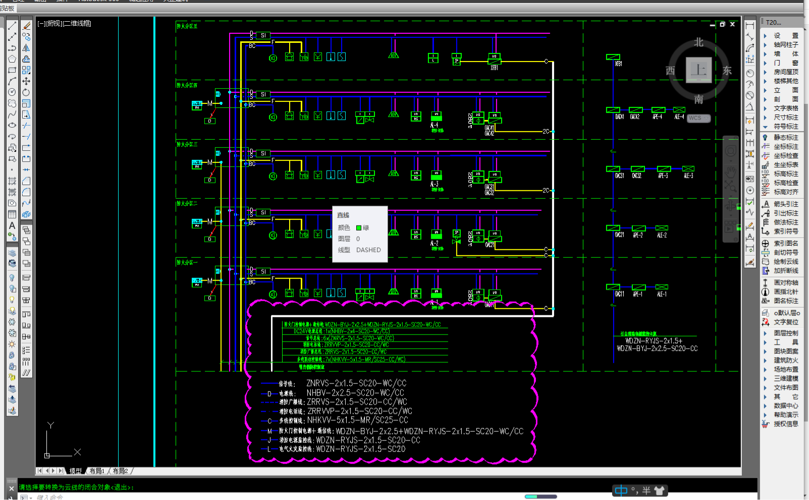Screen dimensions: 809x500
Task: Switch to the 模型 tab
Action: click(76, 471)
